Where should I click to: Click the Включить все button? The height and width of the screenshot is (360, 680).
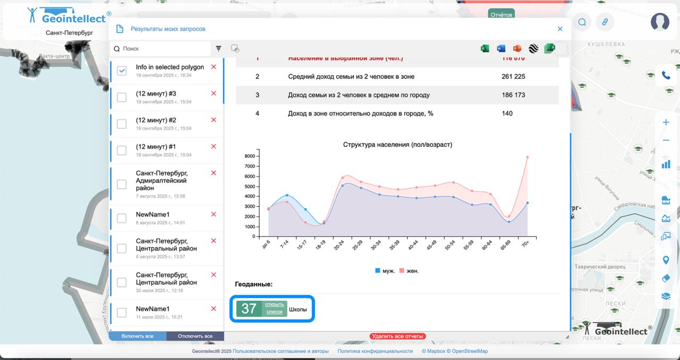coord(138,336)
